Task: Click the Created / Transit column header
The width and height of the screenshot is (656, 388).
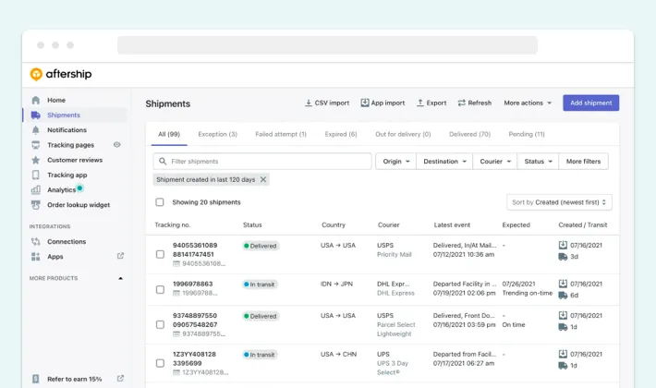Action: (582, 224)
